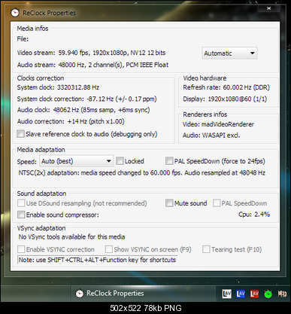Click the blue LAV tray icon

point(241,294)
